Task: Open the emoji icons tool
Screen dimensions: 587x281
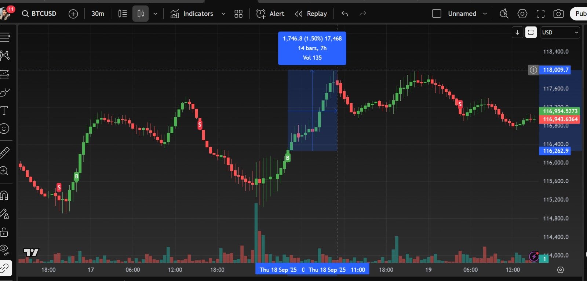Action: point(4,129)
